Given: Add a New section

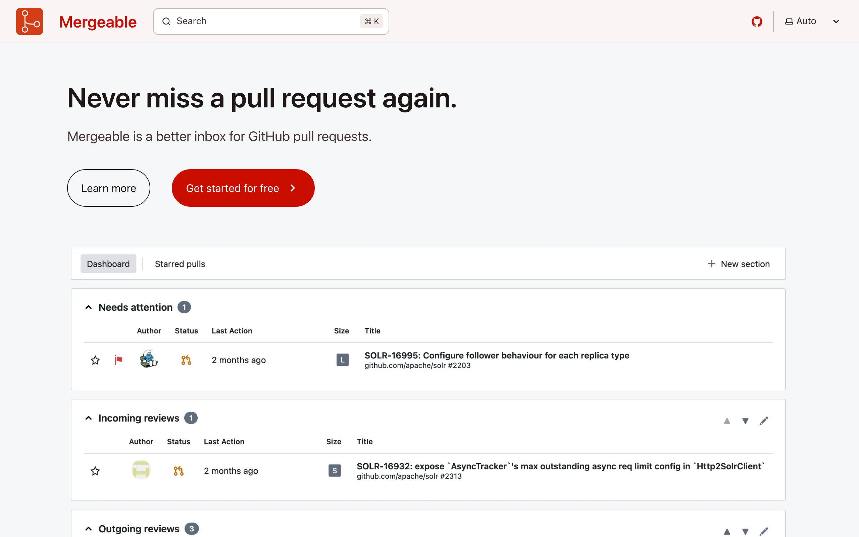Looking at the screenshot, I should tap(738, 264).
